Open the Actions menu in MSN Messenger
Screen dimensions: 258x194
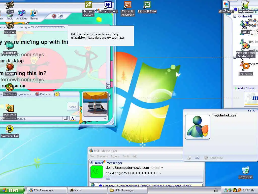115,156
